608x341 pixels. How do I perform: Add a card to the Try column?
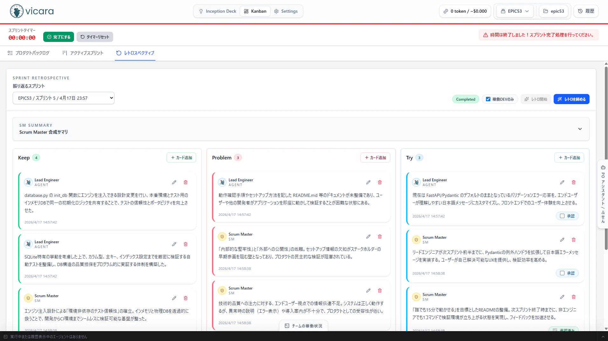point(569,157)
